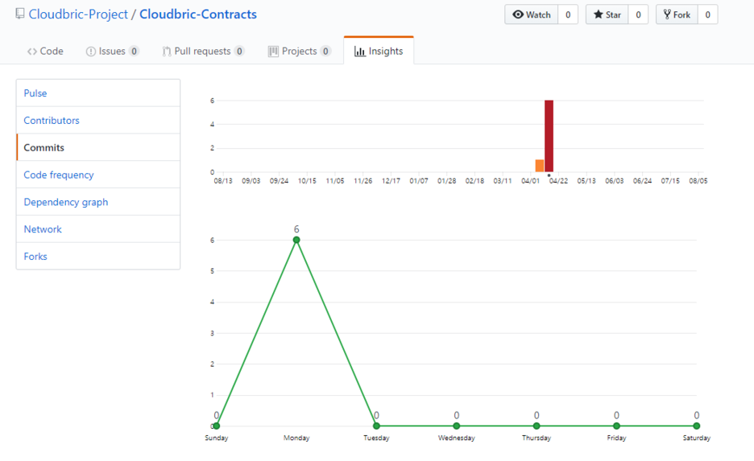Screen dimensions: 754x461
Task: Select the red commit bar
Action: tap(549, 136)
